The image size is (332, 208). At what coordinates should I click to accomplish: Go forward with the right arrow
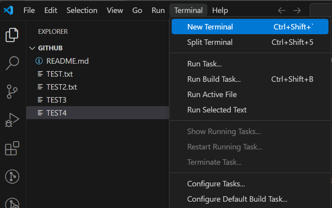point(297,11)
